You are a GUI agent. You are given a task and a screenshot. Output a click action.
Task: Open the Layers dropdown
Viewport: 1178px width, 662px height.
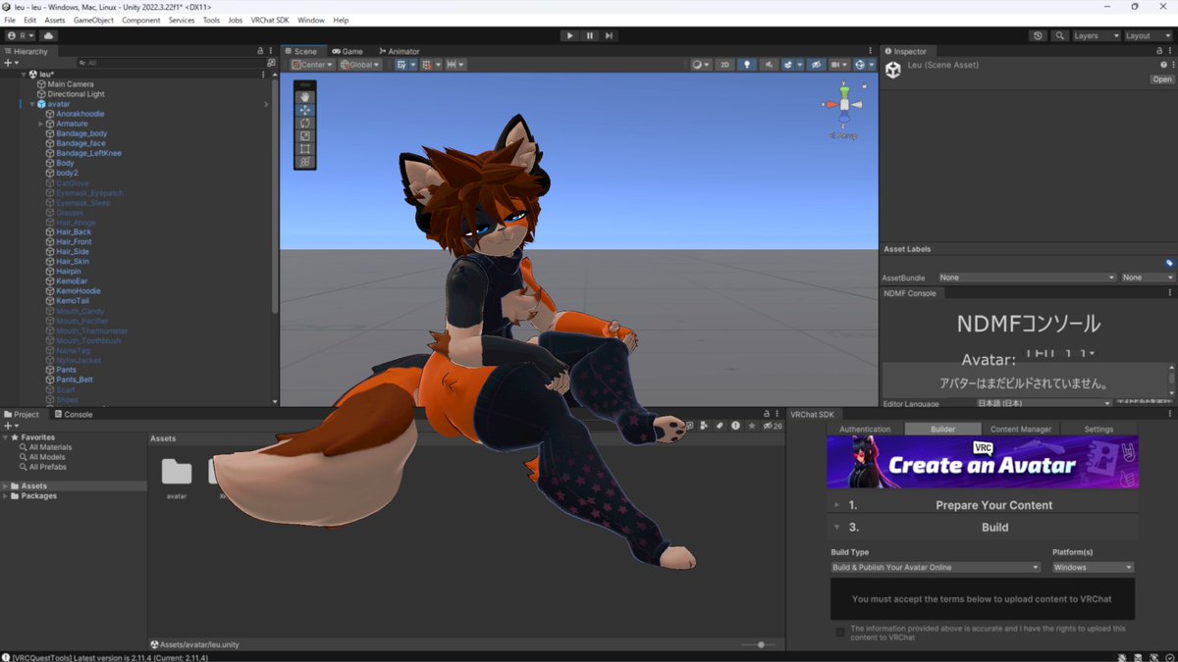pyautogui.click(x=1096, y=35)
